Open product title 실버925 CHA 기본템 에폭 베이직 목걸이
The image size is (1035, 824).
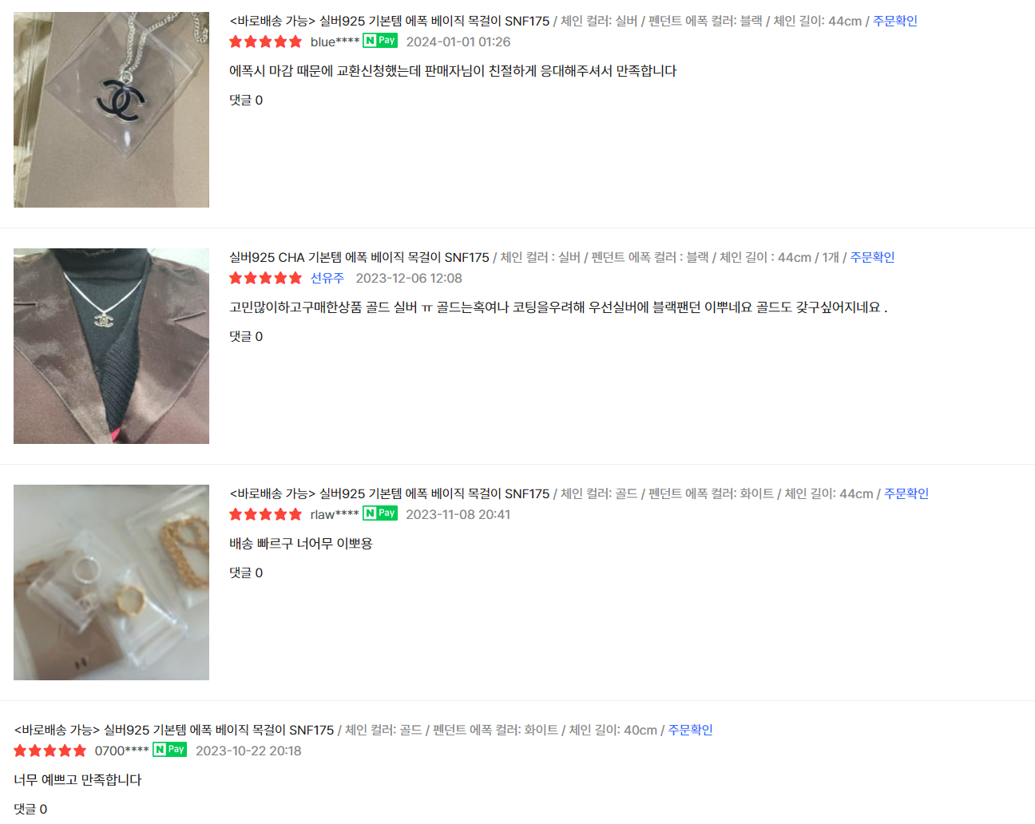[x=359, y=257]
